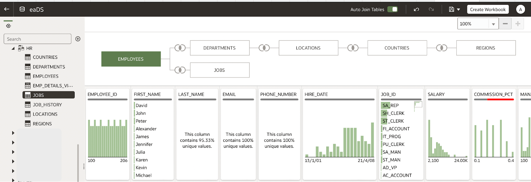Select the connections tab icon in side panel
Viewport: 531px width, 182px height.
click(x=8, y=26)
